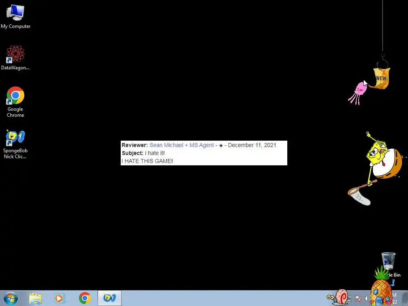This screenshot has width=408, height=306.
Task: Open the My Computer desktop icon
Action: pyautogui.click(x=16, y=16)
